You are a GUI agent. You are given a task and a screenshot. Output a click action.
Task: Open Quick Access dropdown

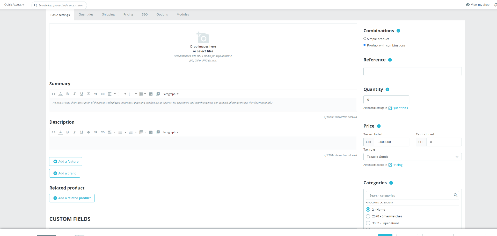pos(14,5)
